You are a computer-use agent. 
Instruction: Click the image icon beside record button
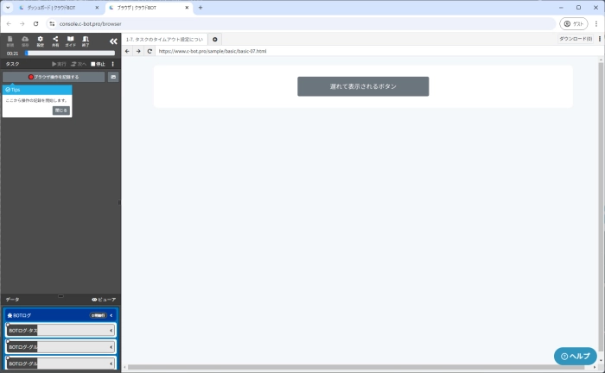(113, 77)
